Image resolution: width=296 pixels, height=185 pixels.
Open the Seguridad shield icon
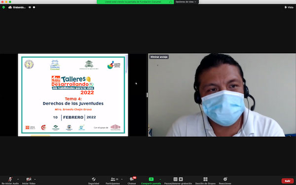click(x=94, y=179)
